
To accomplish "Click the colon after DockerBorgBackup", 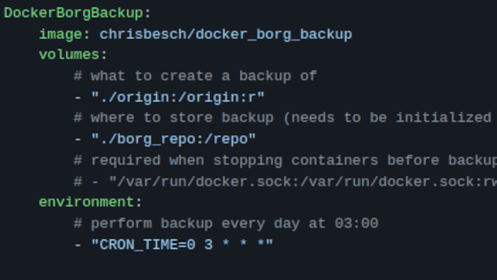I will pyautogui.click(x=147, y=14).
